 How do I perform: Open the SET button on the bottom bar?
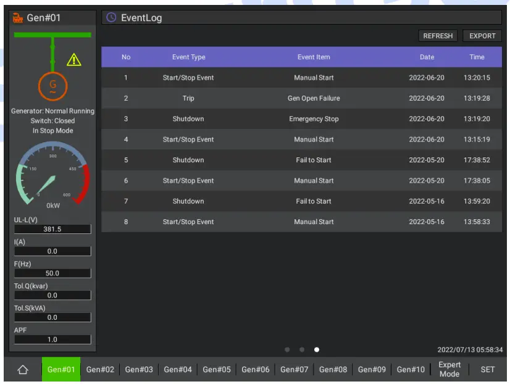point(488,369)
